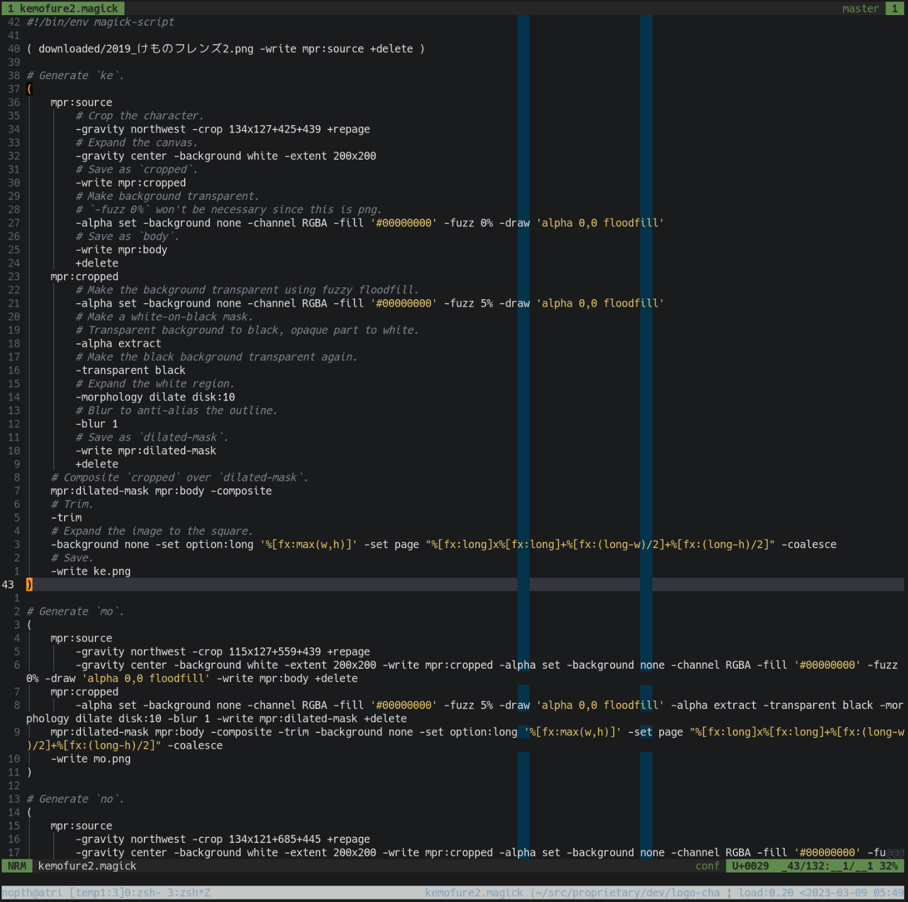The image size is (908, 902).
Task: Click the 32% scroll position indicator
Action: (889, 866)
